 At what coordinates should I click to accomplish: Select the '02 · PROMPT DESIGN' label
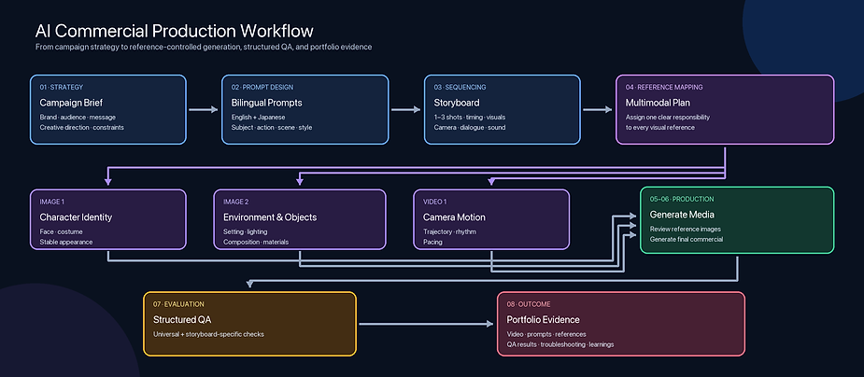[x=262, y=87]
